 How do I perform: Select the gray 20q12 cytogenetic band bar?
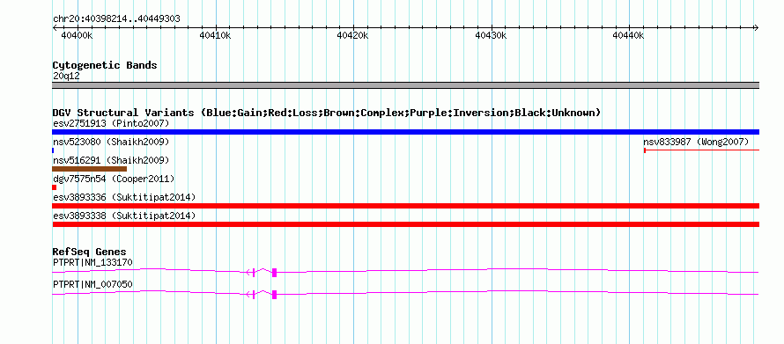pyautogui.click(x=405, y=85)
